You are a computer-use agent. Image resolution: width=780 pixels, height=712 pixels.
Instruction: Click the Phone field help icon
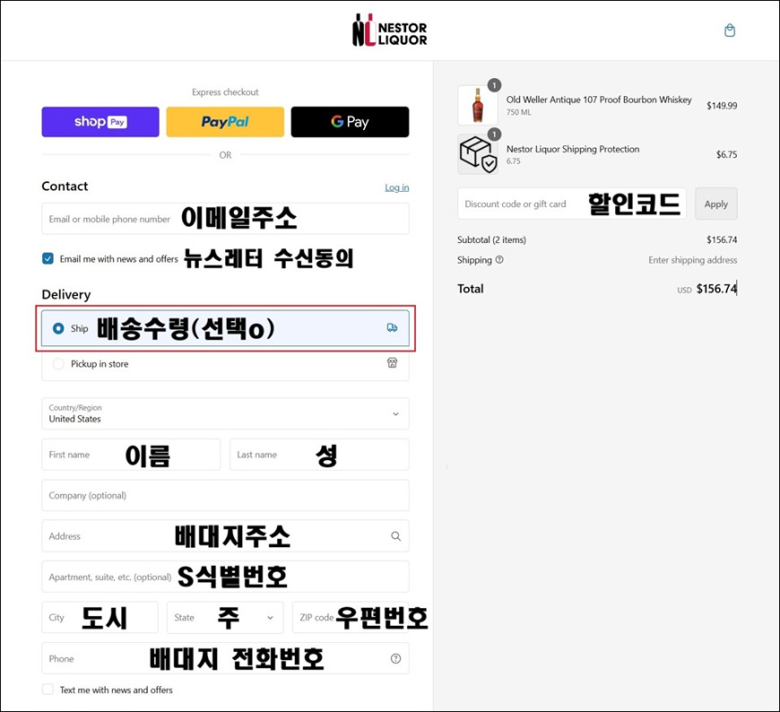(x=395, y=658)
